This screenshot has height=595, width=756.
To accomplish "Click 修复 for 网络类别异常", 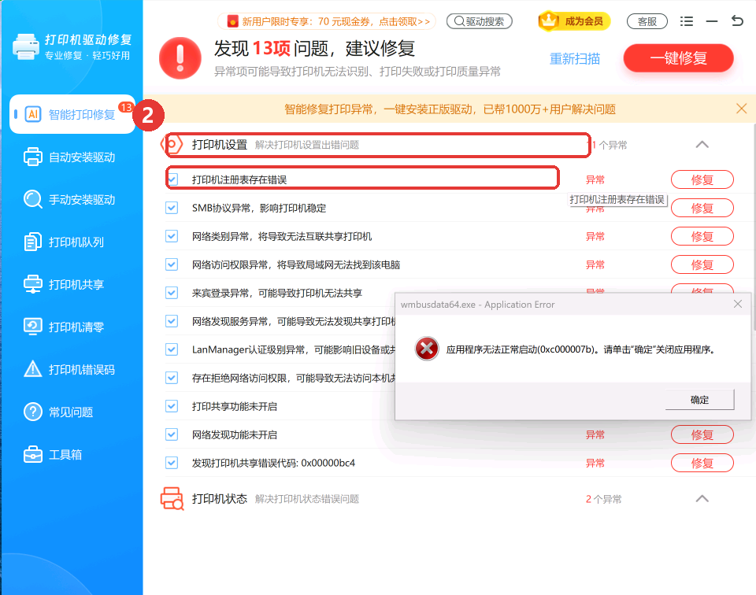I will tap(702, 236).
